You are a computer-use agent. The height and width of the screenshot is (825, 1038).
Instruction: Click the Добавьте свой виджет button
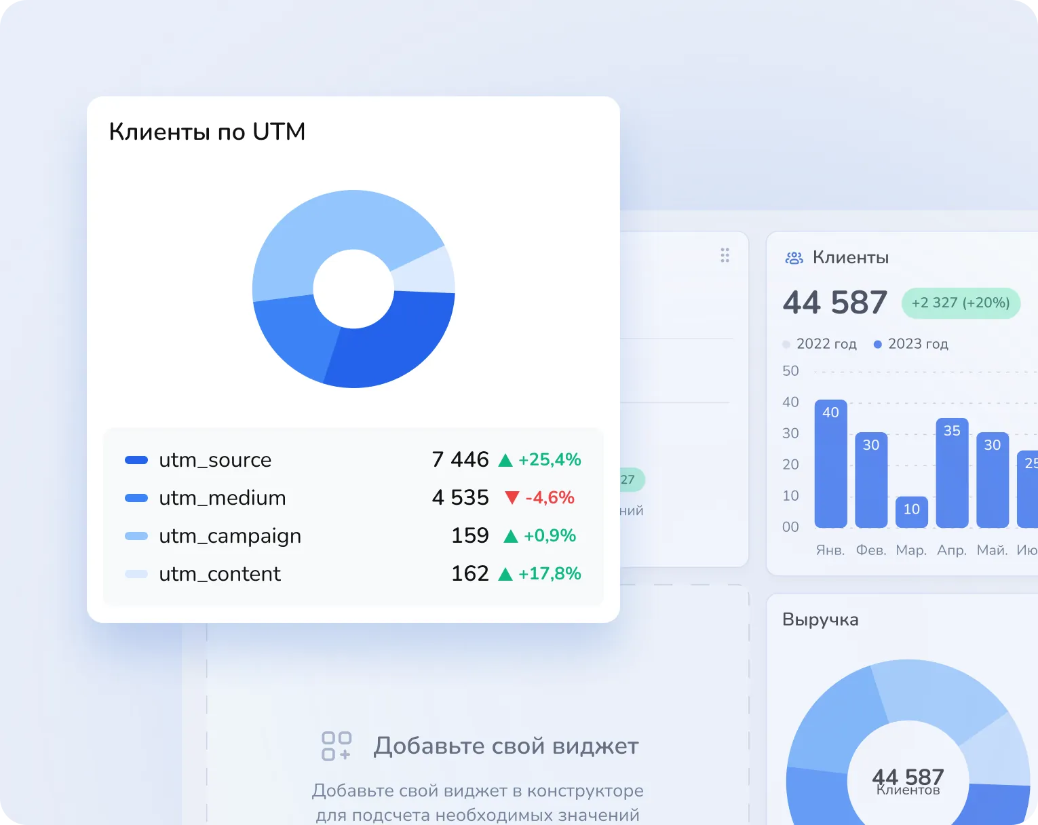(x=505, y=746)
